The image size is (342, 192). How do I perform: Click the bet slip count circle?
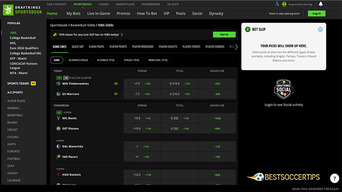(248, 29)
